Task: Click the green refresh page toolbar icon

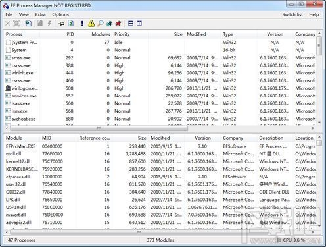Action: pyautogui.click(x=71, y=23)
